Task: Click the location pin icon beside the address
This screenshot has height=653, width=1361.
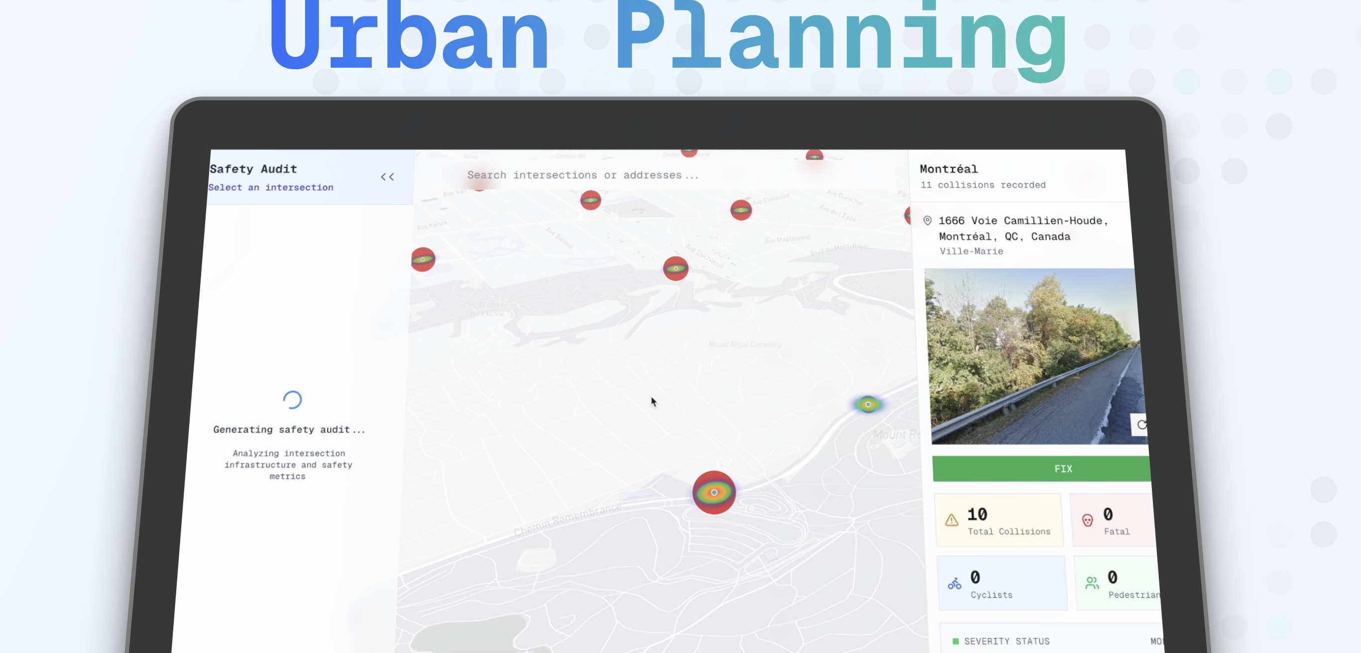Action: 927,221
